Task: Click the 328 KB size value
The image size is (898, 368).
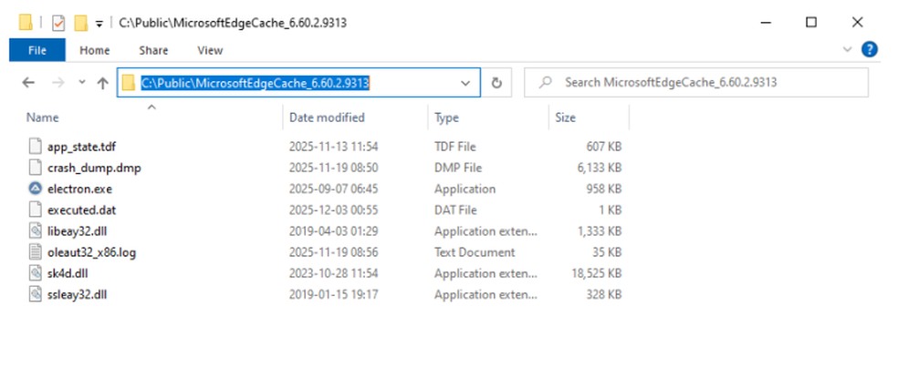Action: click(x=603, y=295)
